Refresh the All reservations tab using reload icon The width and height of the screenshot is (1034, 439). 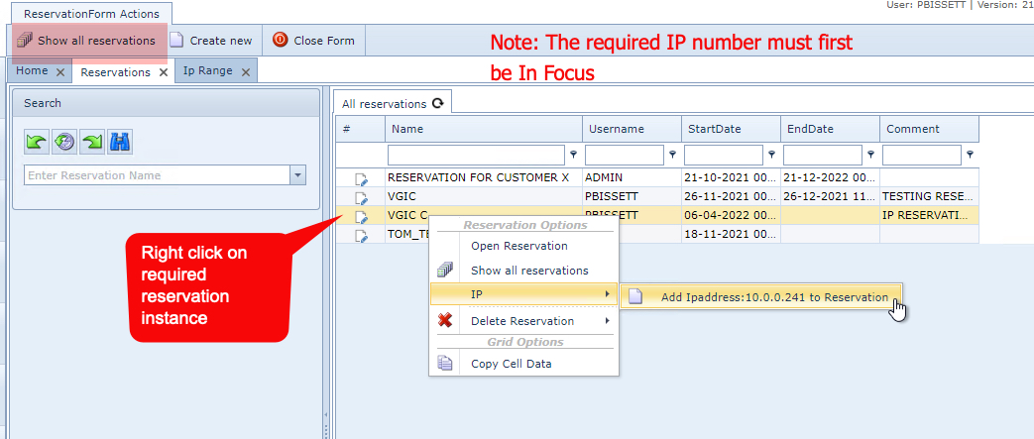[437, 103]
